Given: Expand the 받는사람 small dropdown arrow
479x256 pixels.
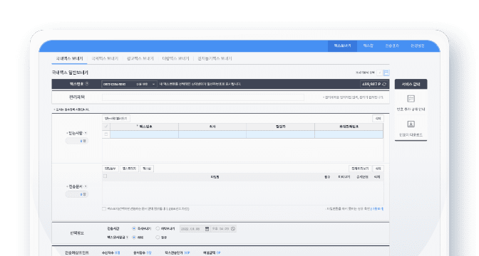Looking at the screenshot, I should (x=86, y=133).
